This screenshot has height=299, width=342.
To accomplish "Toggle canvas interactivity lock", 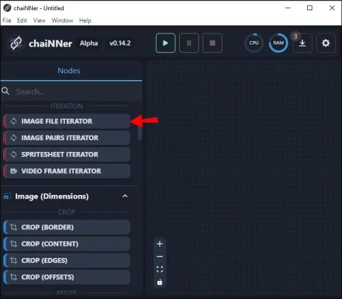I will pos(160,282).
